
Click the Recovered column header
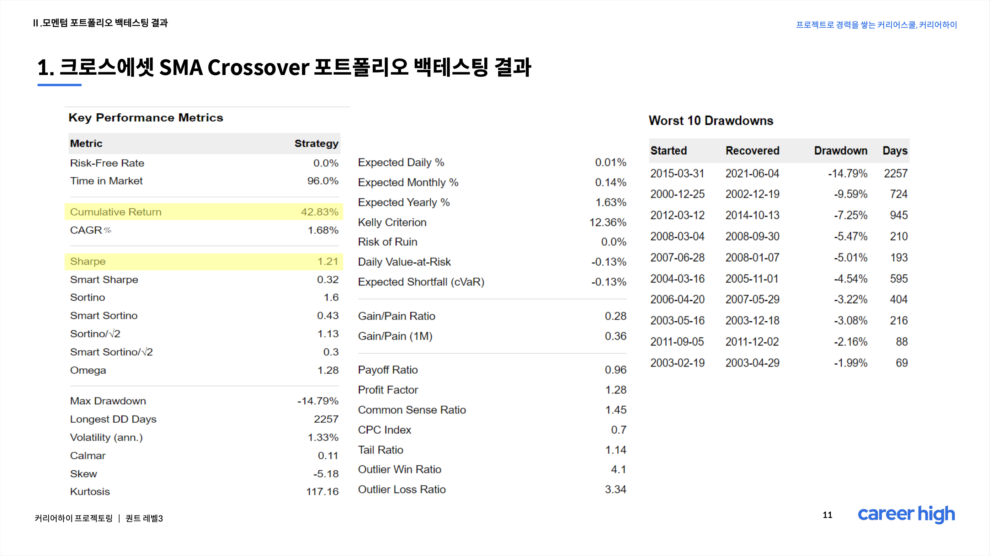pos(752,151)
